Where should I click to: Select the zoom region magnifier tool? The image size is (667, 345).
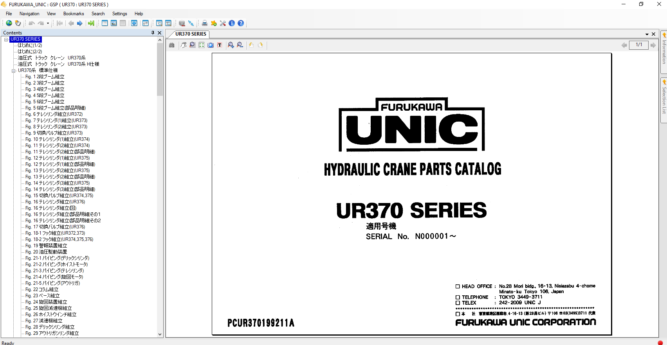[193, 45]
